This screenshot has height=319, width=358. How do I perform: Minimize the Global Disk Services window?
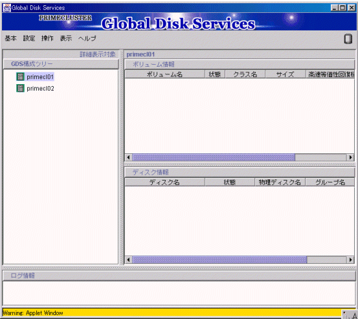pyautogui.click(x=335, y=8)
